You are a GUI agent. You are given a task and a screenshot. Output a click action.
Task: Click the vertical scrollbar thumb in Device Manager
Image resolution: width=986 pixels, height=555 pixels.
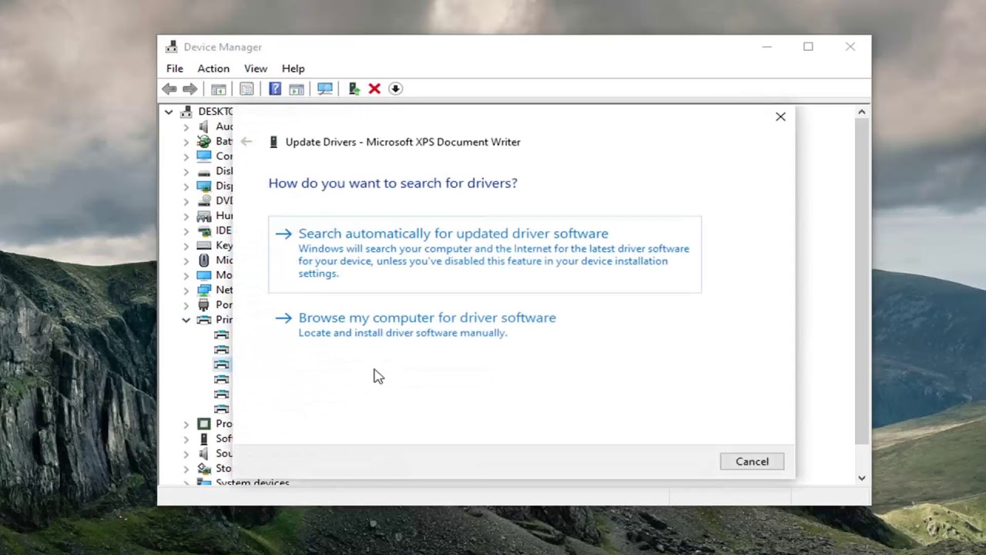coord(862,281)
